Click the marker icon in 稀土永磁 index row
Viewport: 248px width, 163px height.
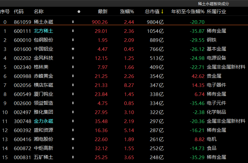(x=73, y=22)
